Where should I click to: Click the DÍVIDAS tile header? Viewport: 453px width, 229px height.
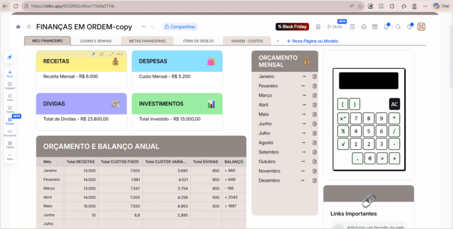[81, 104]
